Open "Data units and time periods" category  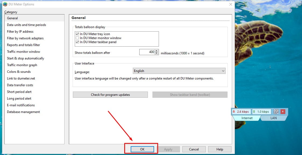click(34, 25)
